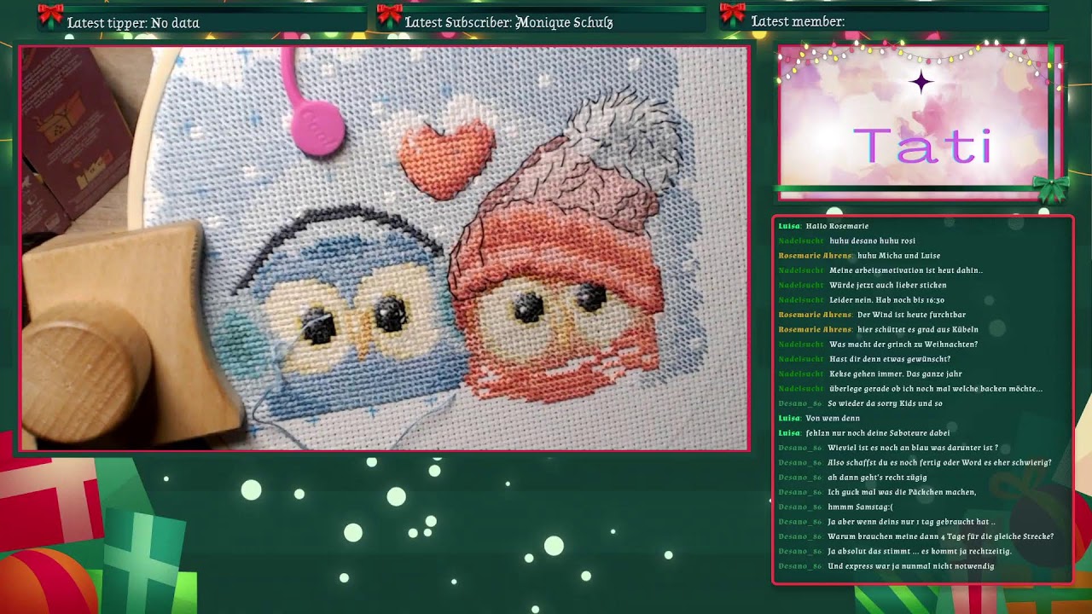Click the 'Latest tipper: No data' label
The height and width of the screenshot is (614, 1092).
[133, 23]
